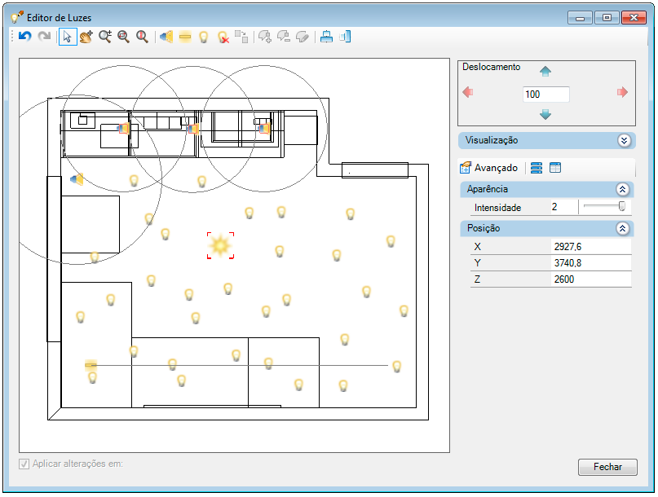Screen dimensions: 658x497
Task: Open the Avançado options
Action: (x=489, y=168)
